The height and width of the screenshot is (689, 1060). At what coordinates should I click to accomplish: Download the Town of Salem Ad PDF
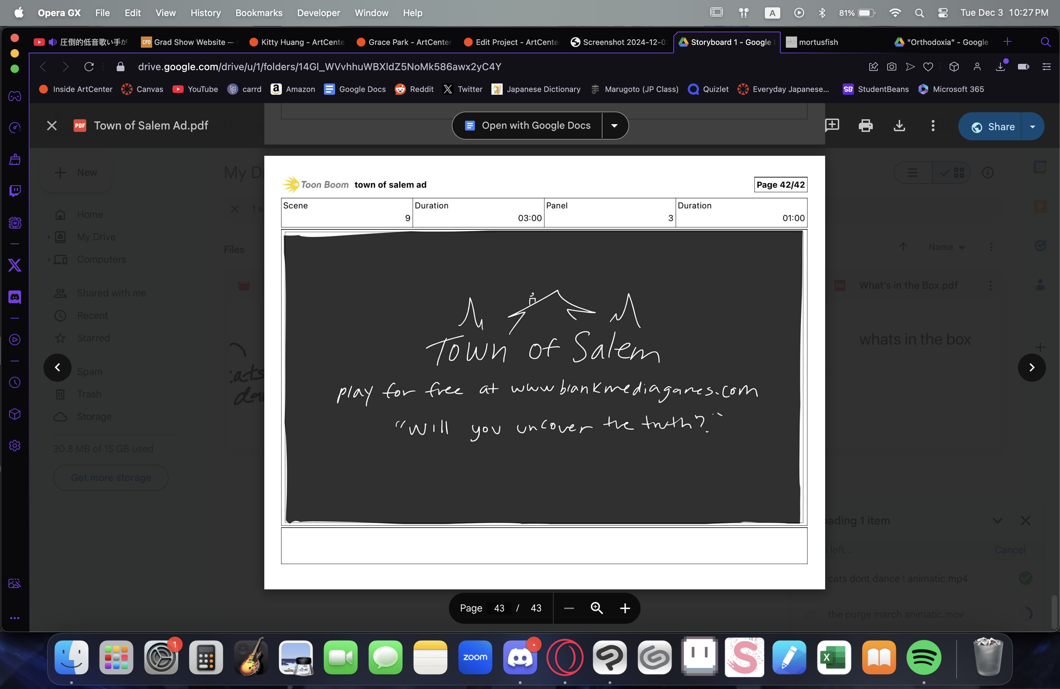click(x=899, y=126)
